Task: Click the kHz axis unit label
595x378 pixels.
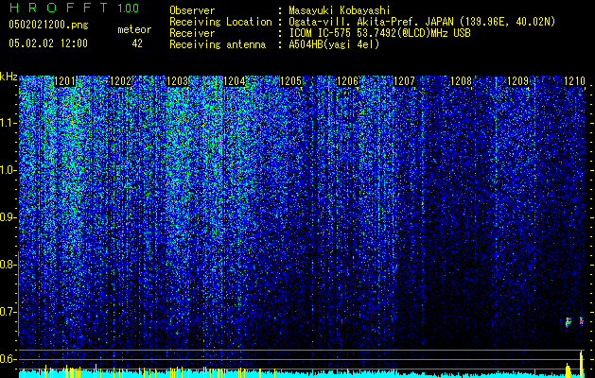Action: (9, 77)
